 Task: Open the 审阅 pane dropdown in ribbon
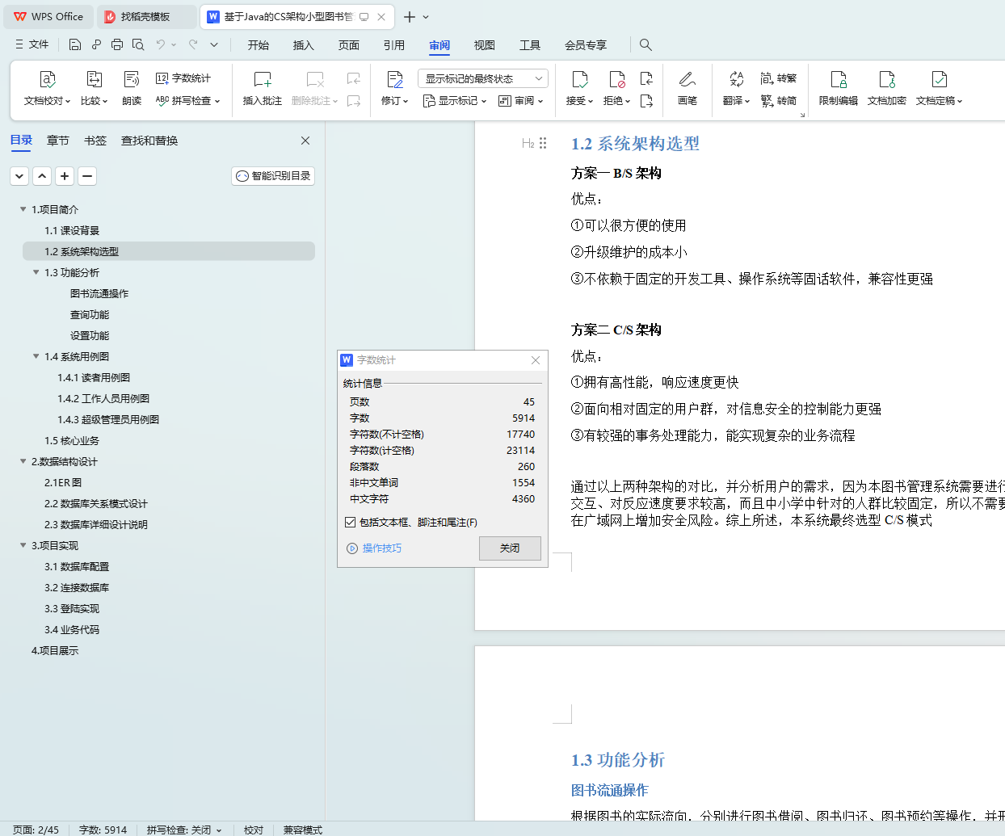pos(521,101)
